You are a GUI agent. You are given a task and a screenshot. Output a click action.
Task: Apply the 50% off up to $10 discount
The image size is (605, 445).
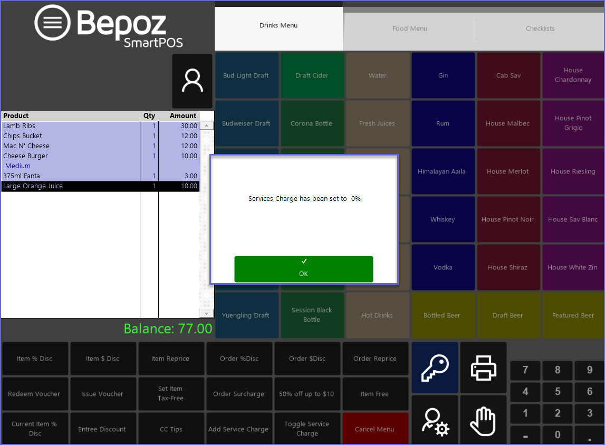pyautogui.click(x=306, y=394)
